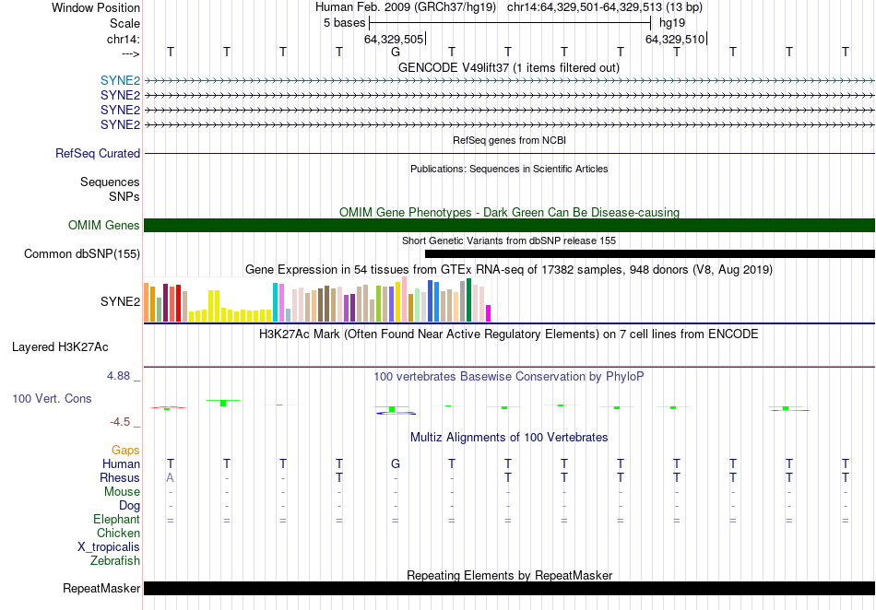Click the Dog species label
Image resolution: width=876 pixels, height=610 pixels.
130,506
